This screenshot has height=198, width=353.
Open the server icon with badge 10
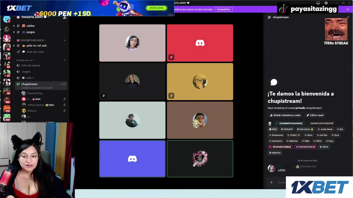pos(7,47)
